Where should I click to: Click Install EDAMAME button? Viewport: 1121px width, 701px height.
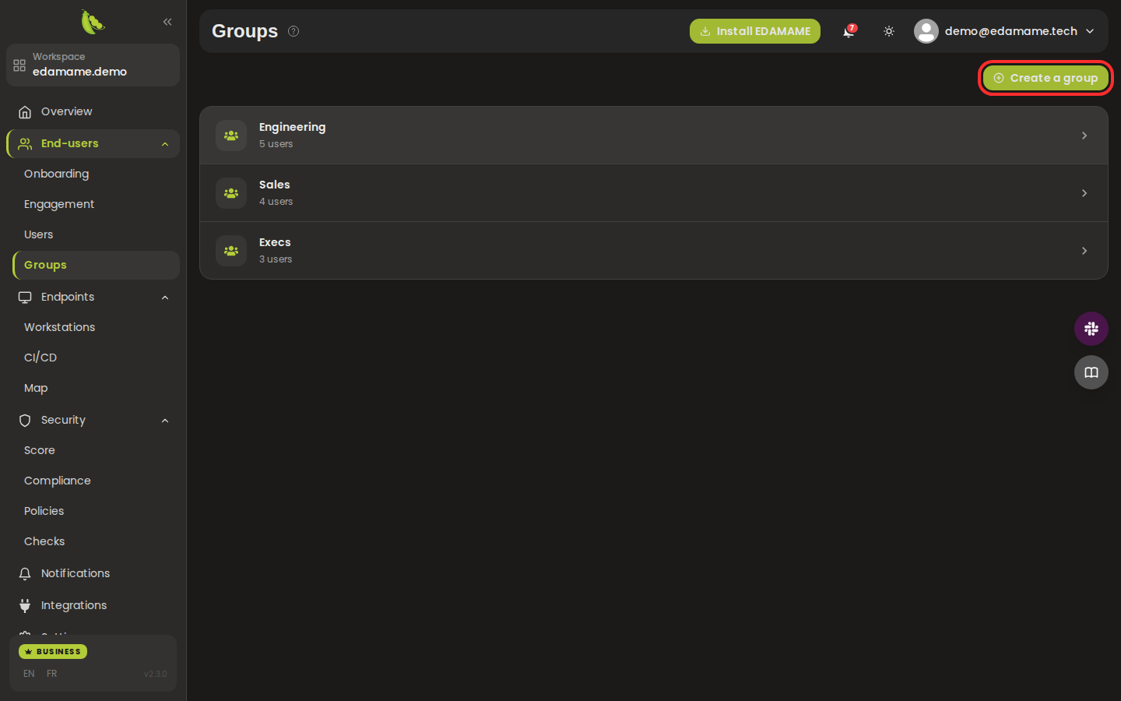click(x=755, y=31)
